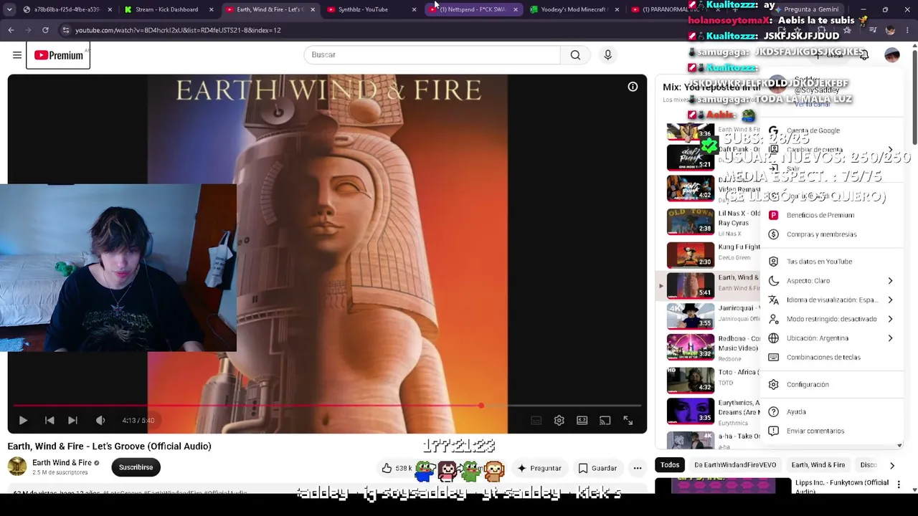The image size is (918, 516).
Task: Close the Stream - Kick Dashboard tab
Action: pyautogui.click(x=211, y=9)
